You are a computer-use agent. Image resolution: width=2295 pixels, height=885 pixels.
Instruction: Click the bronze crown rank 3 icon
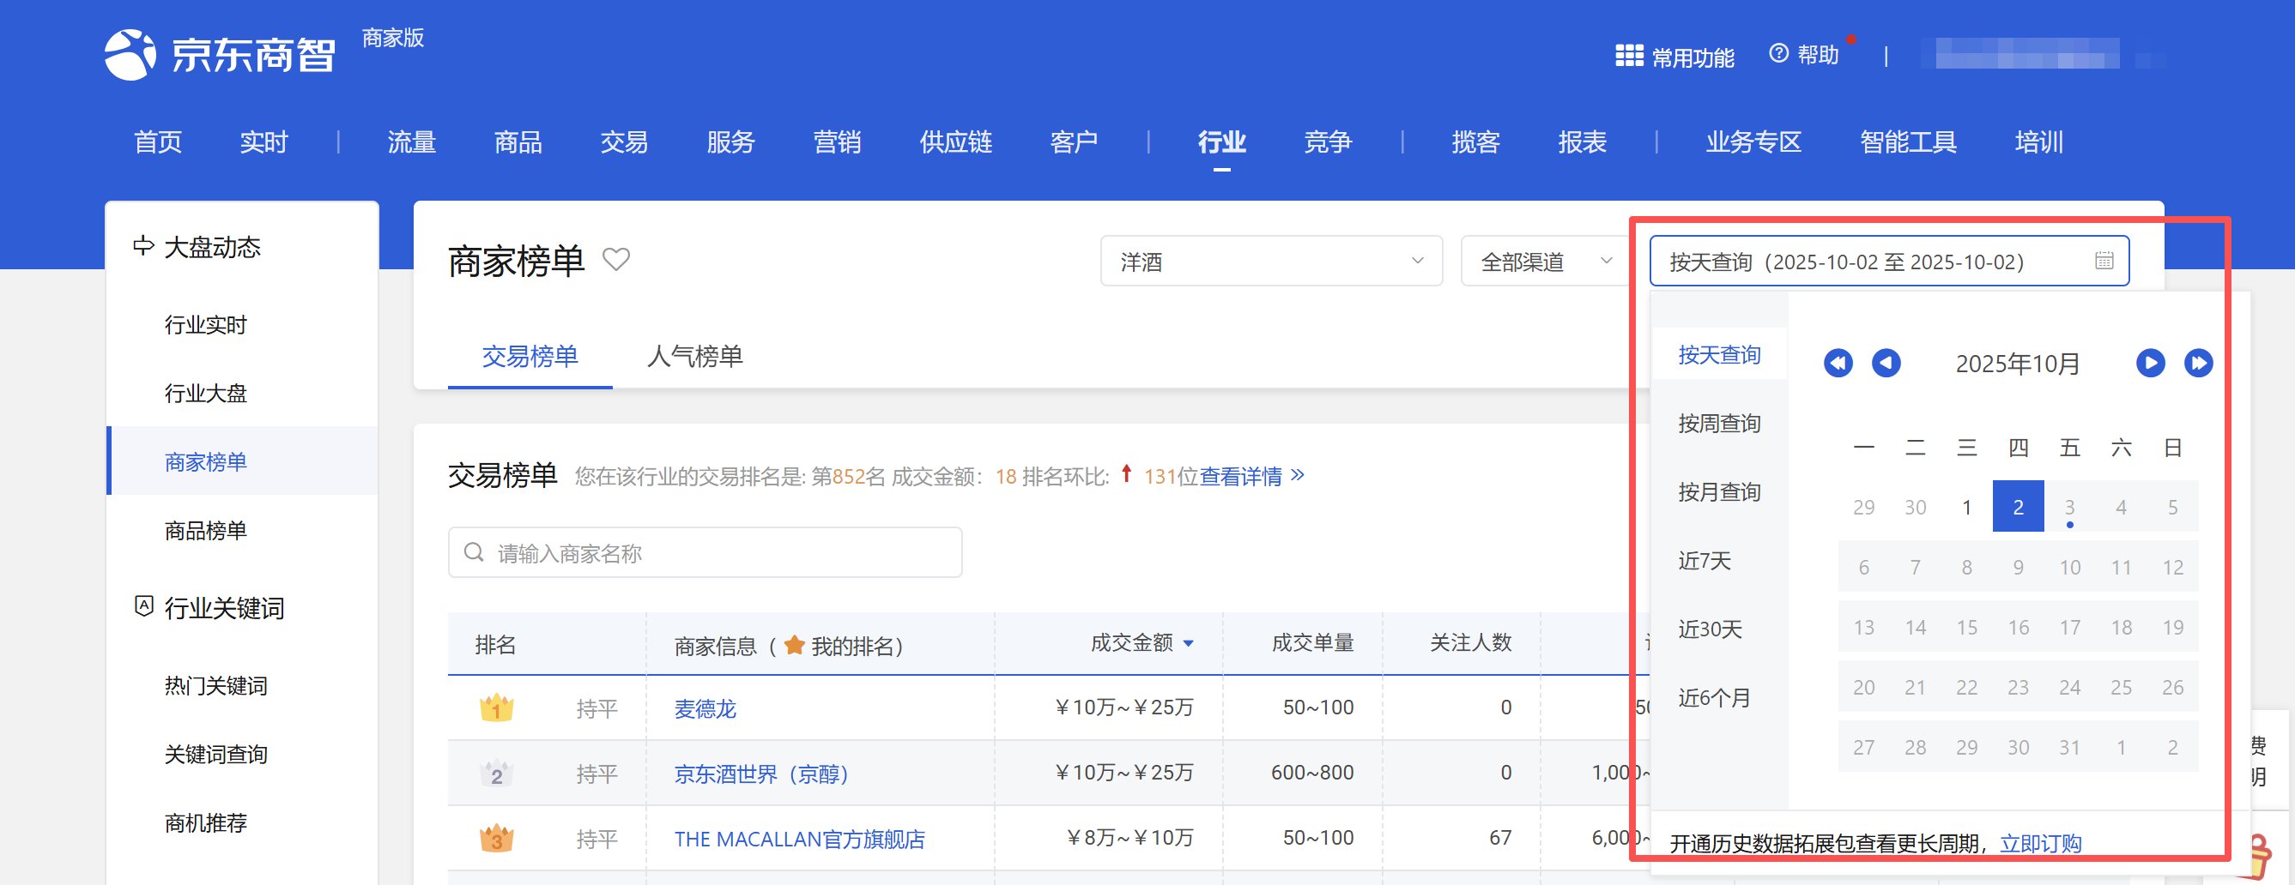click(496, 838)
